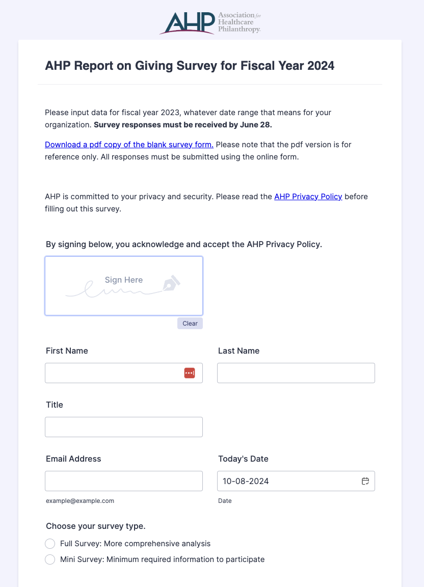Open the blank survey pdf download link
The height and width of the screenshot is (587, 424).
tap(129, 145)
